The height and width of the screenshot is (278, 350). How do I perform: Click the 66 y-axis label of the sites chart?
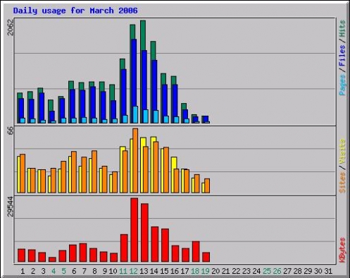pyautogui.click(x=11, y=131)
